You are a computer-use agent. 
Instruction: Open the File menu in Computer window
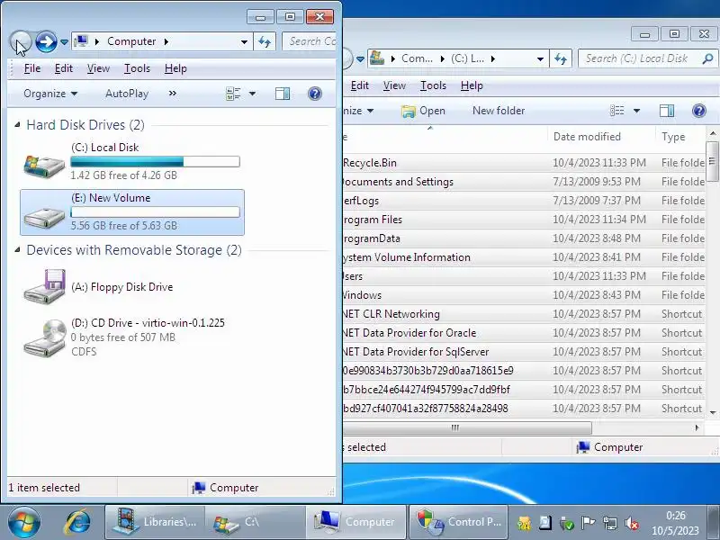[x=32, y=68]
